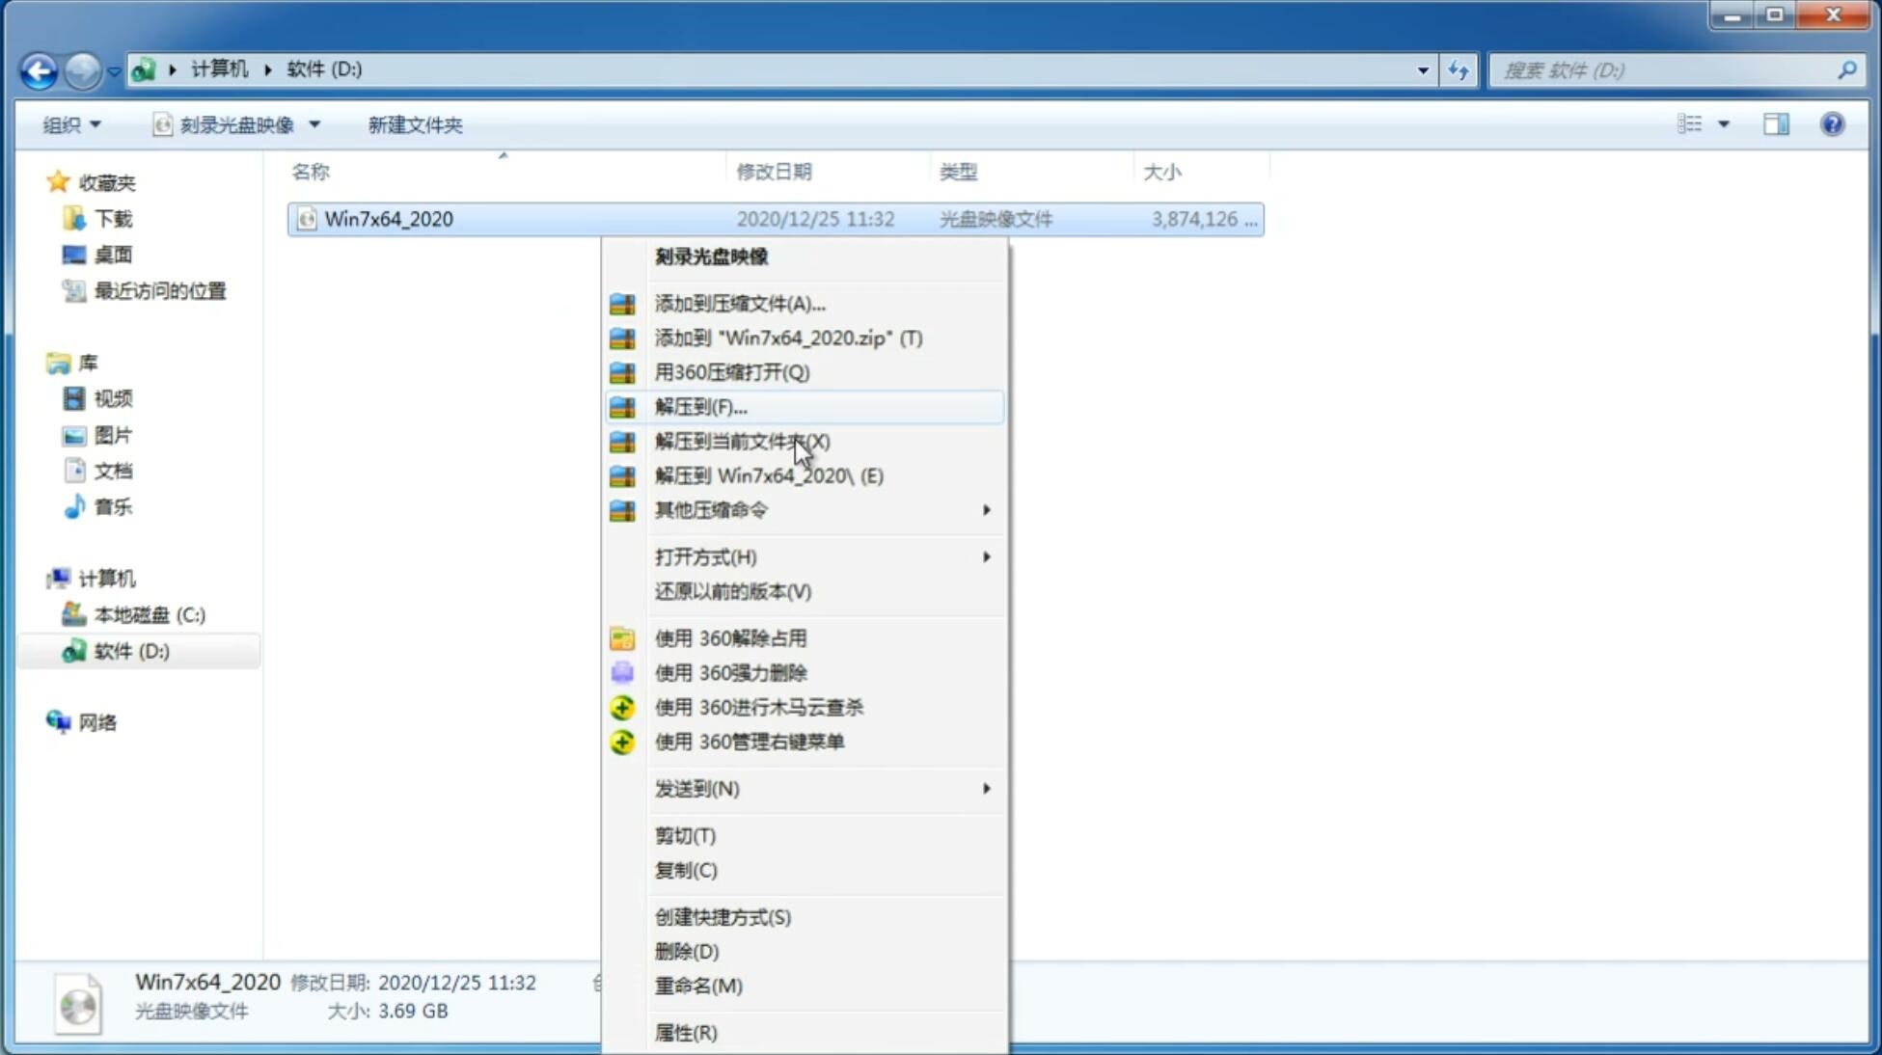Select 添加到 Win7x64_2020.zip option

pyautogui.click(x=788, y=338)
